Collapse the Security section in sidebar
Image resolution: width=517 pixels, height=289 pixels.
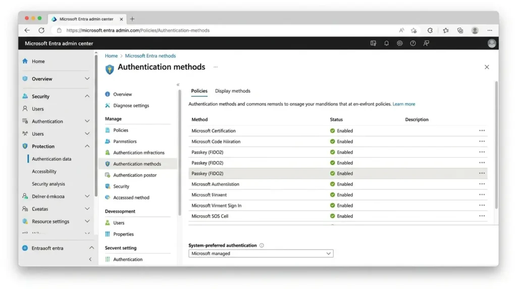point(87,96)
